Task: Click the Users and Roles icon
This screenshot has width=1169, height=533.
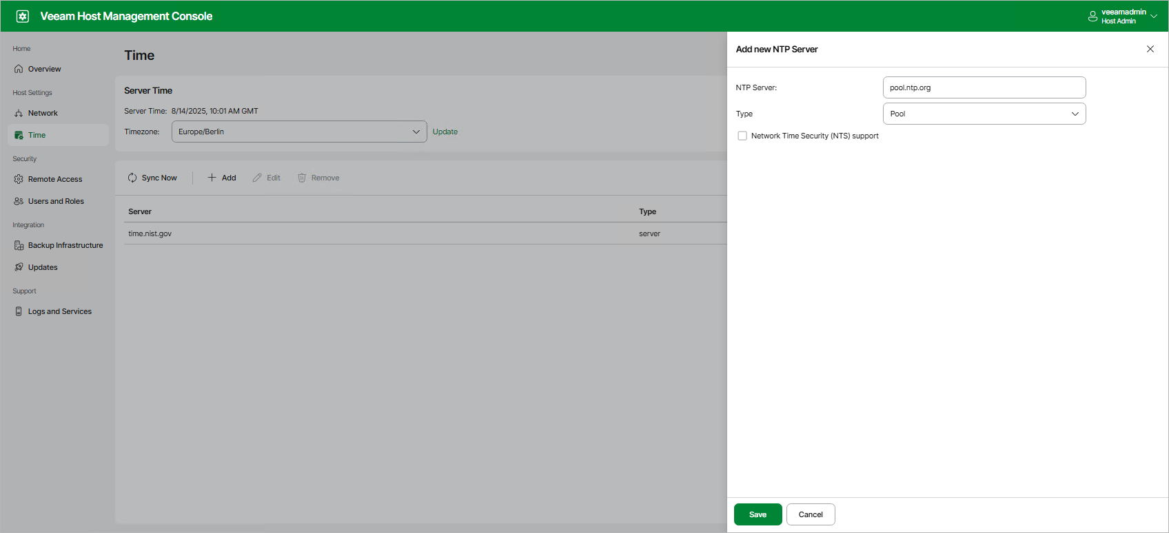Action: [x=19, y=201]
